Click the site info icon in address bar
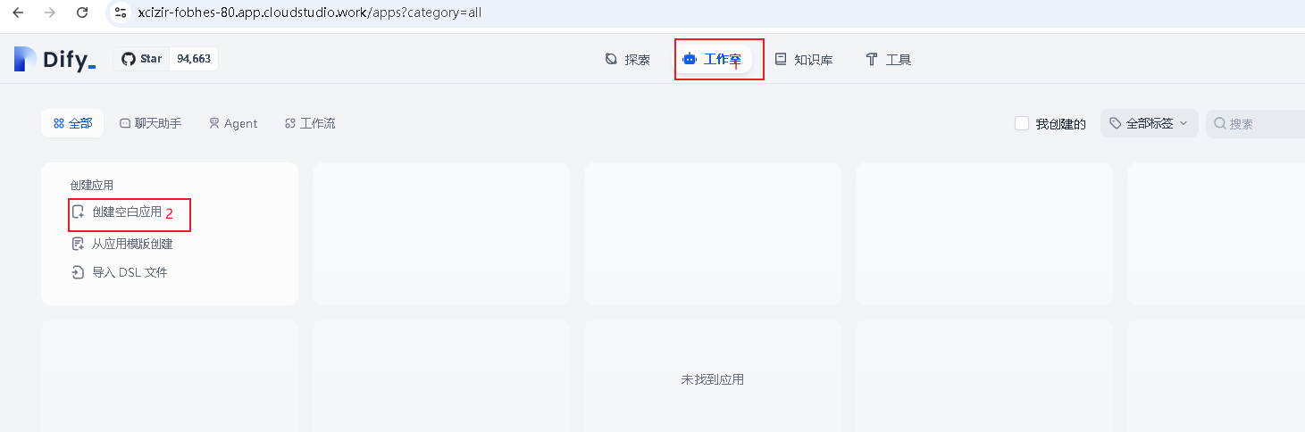Image resolution: width=1305 pixels, height=432 pixels. (121, 12)
